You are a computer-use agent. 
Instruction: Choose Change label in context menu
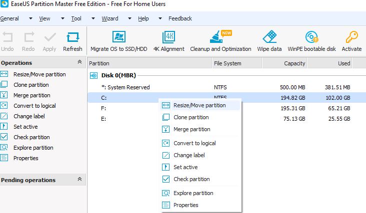(200, 155)
